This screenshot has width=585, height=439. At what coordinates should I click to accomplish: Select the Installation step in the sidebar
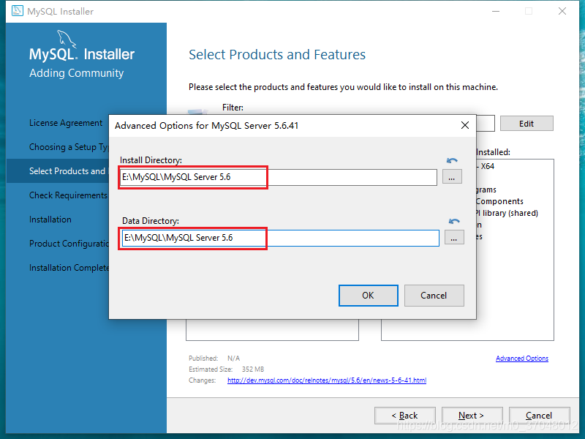50,219
